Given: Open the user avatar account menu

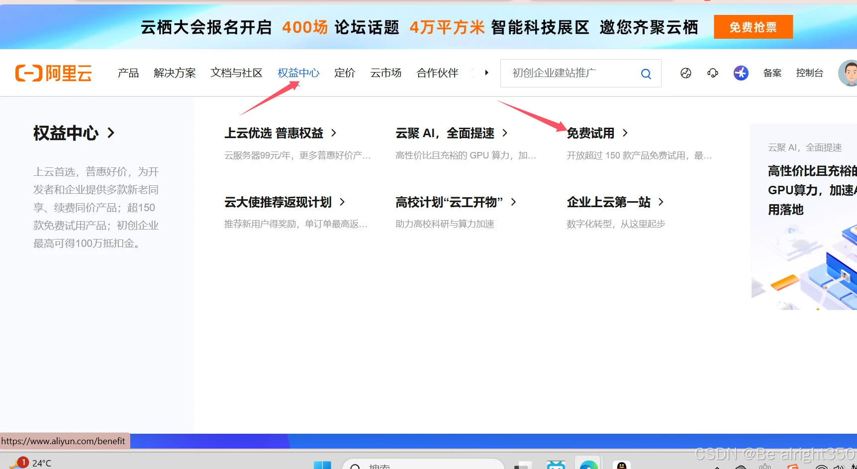Looking at the screenshot, I should (848, 73).
